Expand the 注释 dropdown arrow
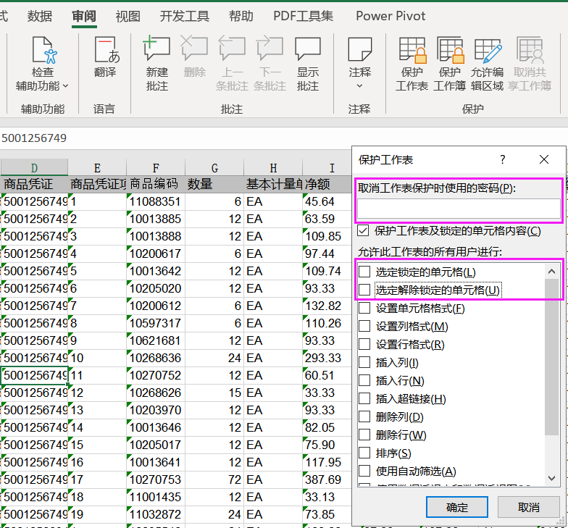The width and height of the screenshot is (568, 528). tap(359, 86)
